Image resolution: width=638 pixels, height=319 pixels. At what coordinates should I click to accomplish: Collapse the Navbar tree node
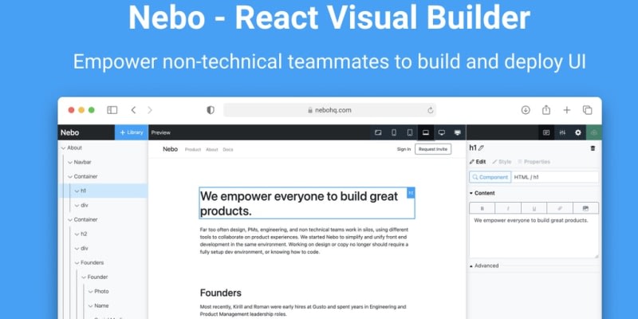point(70,162)
